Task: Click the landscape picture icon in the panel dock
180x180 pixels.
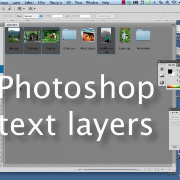Action: pyautogui.click(x=162, y=76)
